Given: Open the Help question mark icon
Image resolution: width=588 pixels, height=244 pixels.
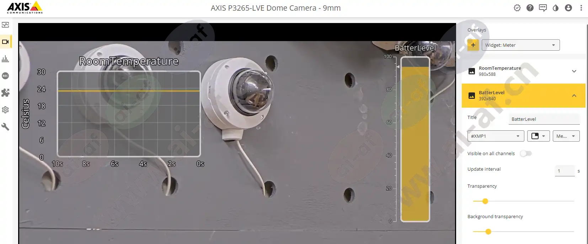Looking at the screenshot, I should [x=530, y=8].
